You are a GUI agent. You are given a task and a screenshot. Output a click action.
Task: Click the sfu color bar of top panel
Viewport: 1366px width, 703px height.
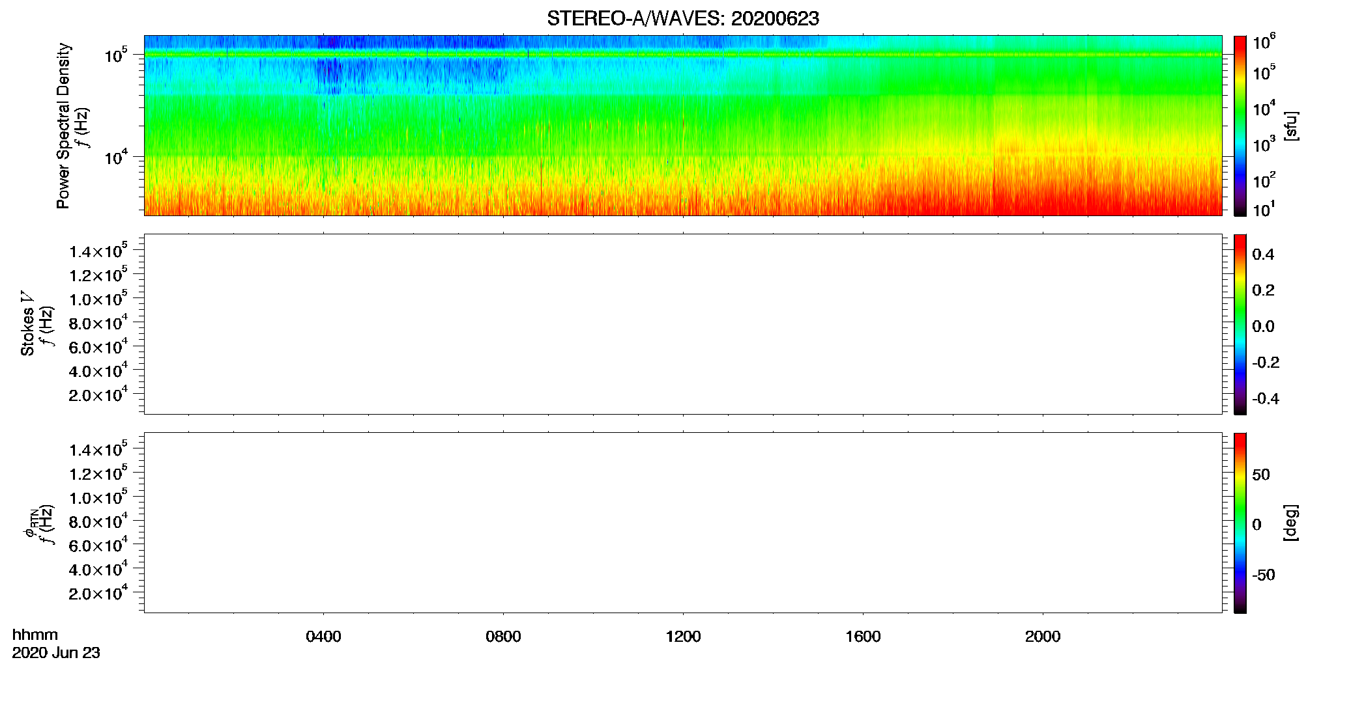(x=1240, y=126)
